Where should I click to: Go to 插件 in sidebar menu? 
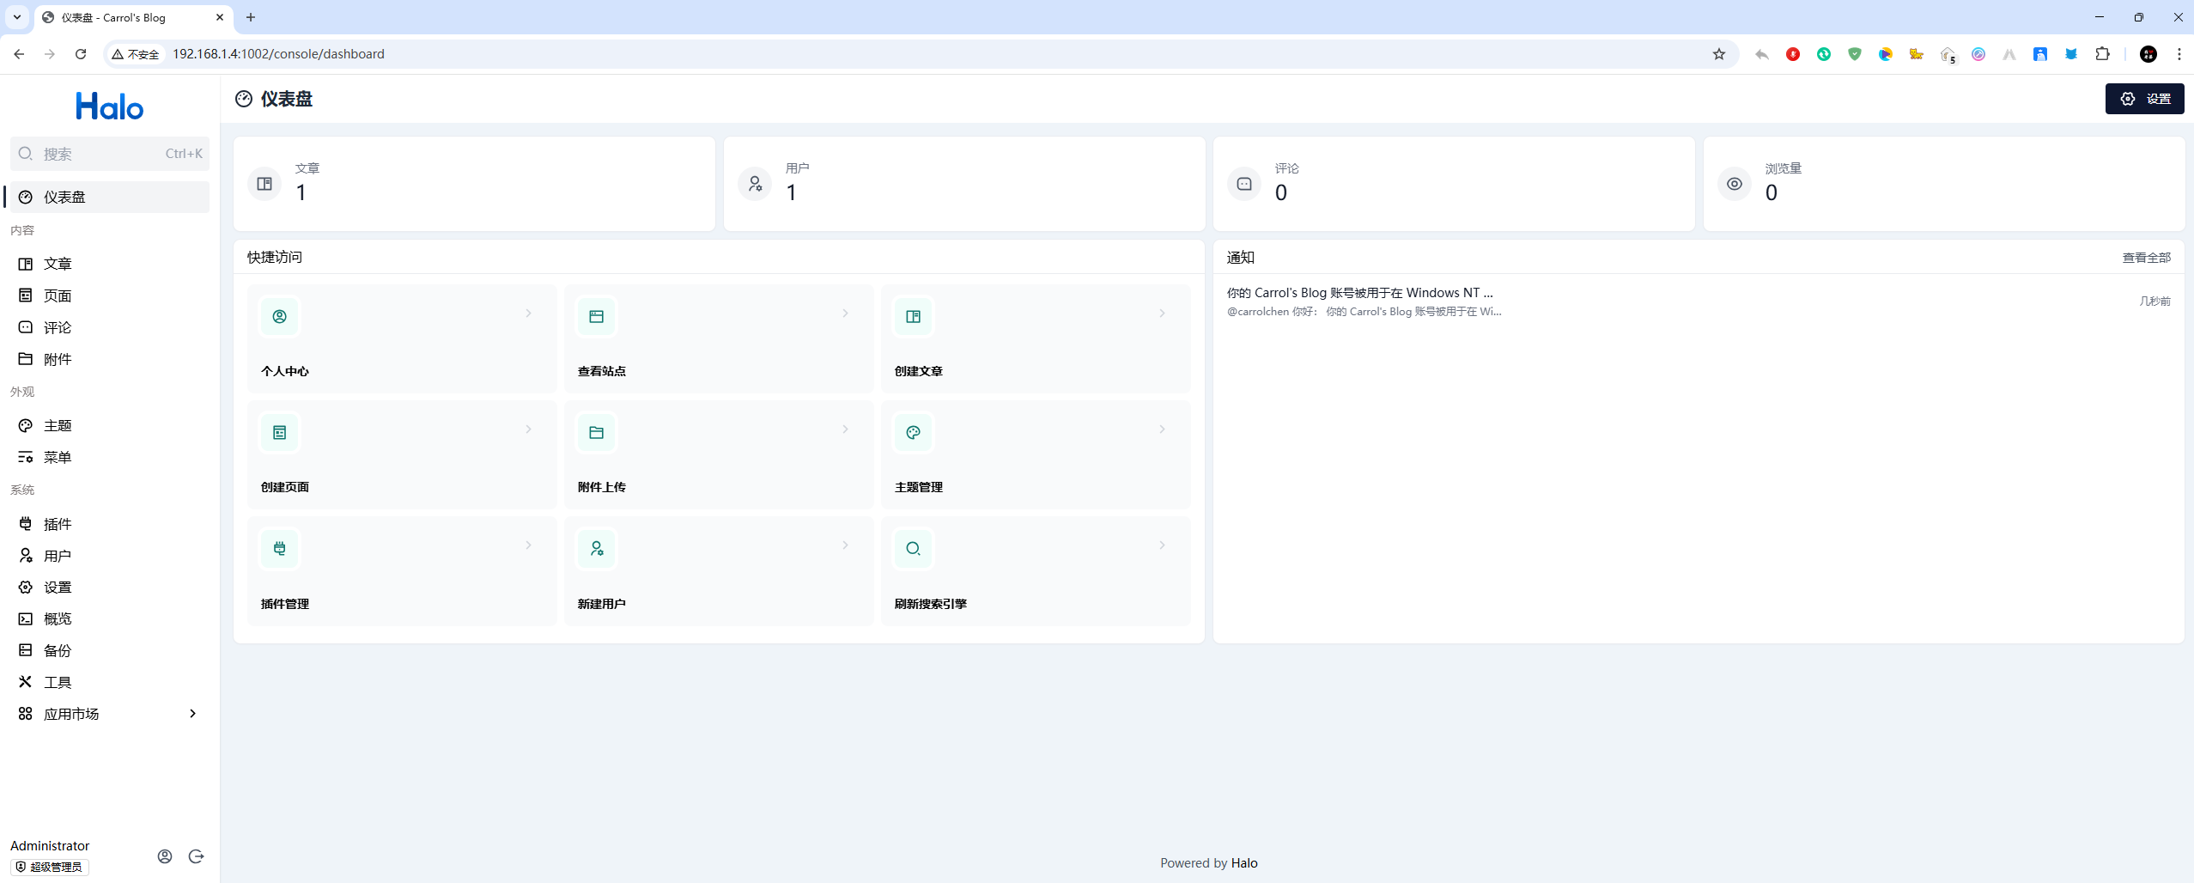pyautogui.click(x=58, y=524)
